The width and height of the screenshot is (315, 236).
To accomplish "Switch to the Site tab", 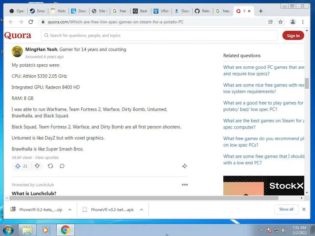I will point(100,11).
